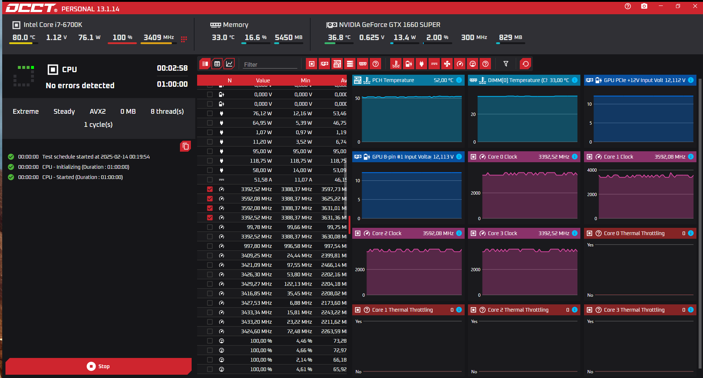Toggle the temperature sensor type filter
This screenshot has height=378, width=703.
(x=396, y=64)
